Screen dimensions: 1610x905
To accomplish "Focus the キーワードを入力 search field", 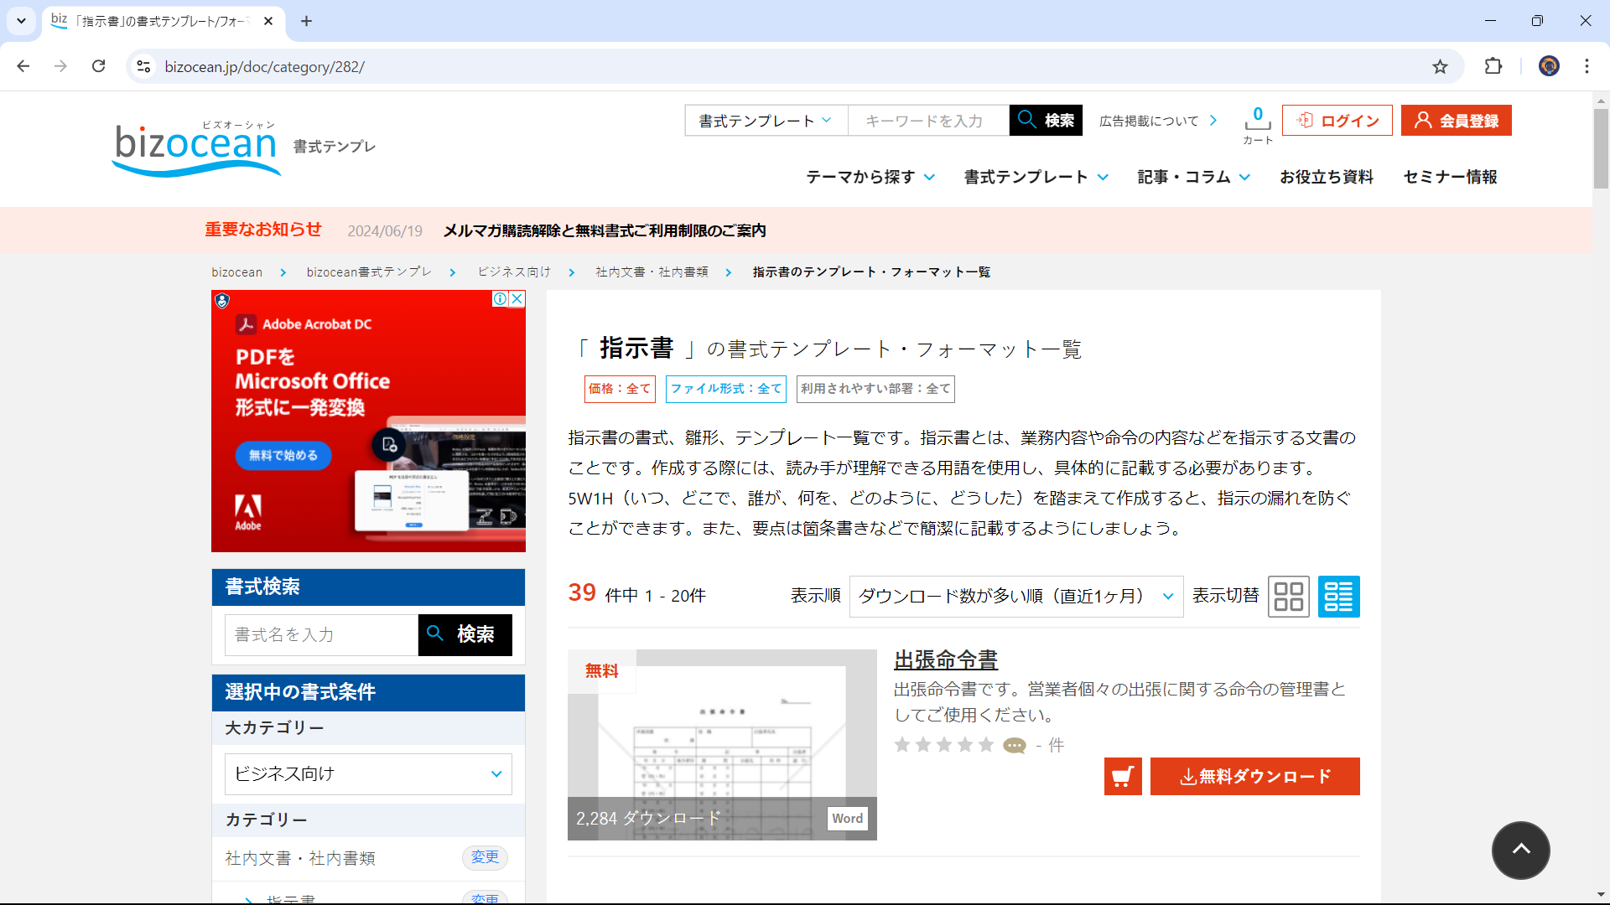I will [929, 121].
